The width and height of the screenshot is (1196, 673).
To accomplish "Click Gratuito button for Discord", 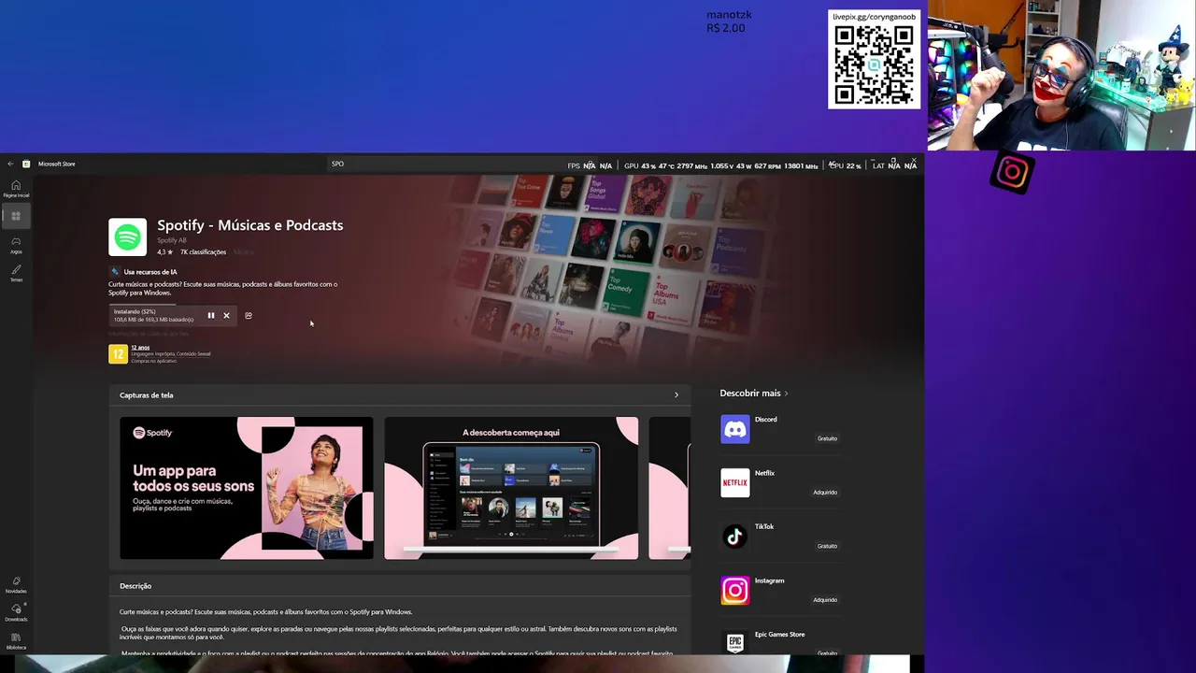I will click(x=827, y=438).
